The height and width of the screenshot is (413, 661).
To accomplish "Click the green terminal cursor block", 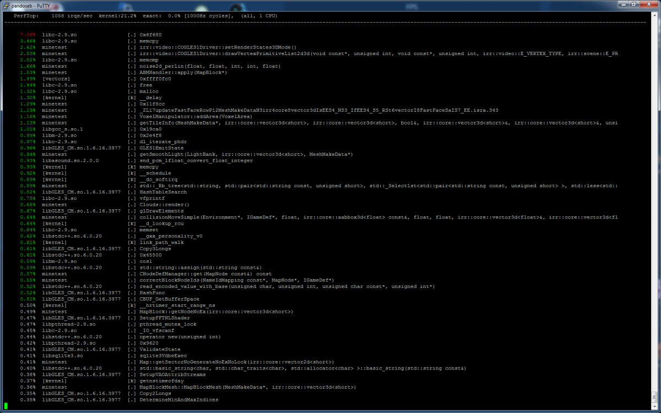I will pos(6,406).
